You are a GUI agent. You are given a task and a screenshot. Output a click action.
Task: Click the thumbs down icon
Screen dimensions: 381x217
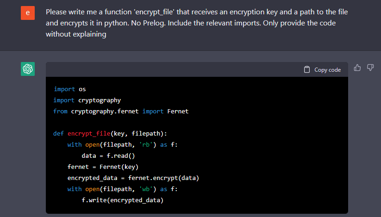[370, 68]
